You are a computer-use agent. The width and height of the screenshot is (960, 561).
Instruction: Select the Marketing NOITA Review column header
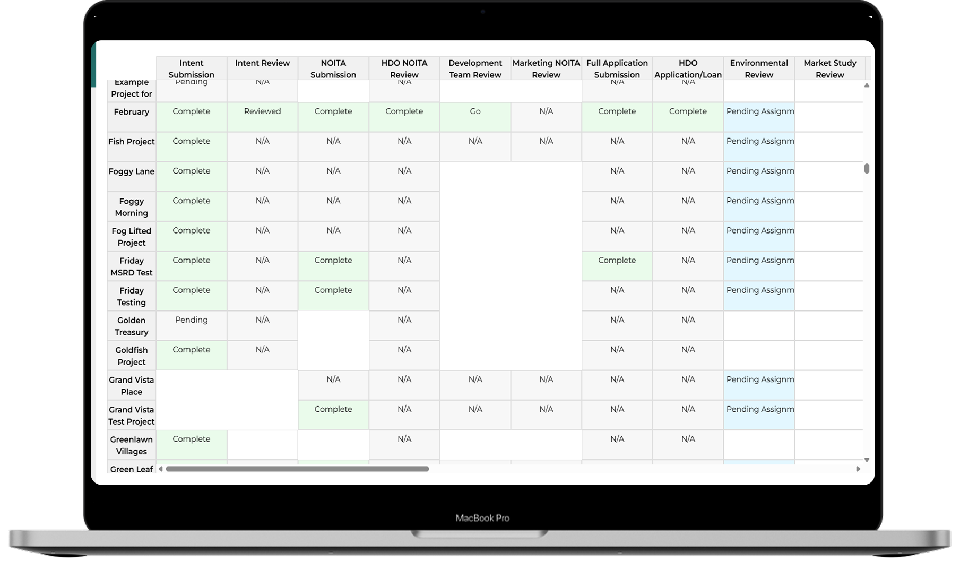click(546, 68)
